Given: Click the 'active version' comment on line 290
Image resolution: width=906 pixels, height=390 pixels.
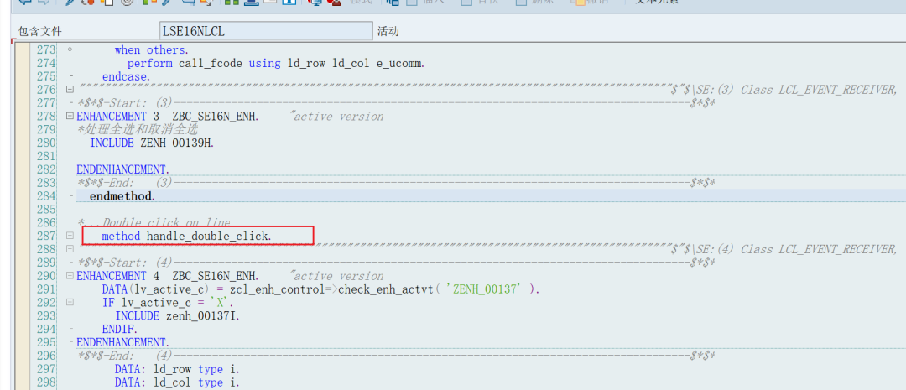Looking at the screenshot, I should pyautogui.click(x=337, y=276).
